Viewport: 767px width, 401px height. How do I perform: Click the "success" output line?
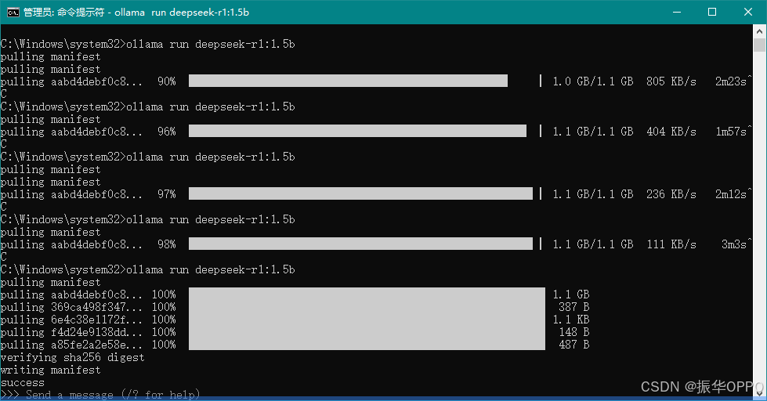(x=23, y=382)
